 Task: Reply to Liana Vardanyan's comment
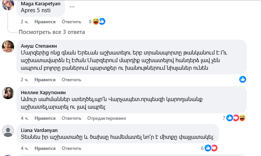[x=71, y=148]
